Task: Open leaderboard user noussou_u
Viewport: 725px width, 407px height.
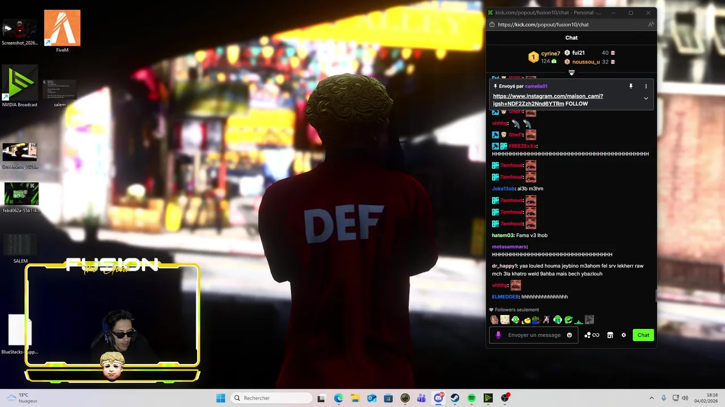Action: (586, 62)
